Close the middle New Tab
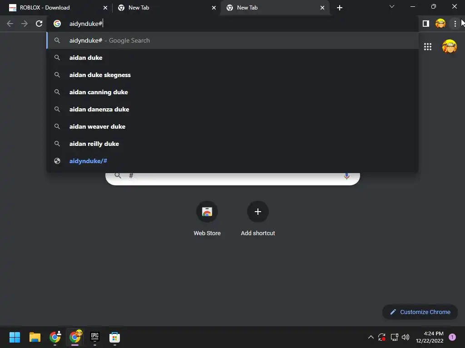Image resolution: width=465 pixels, height=348 pixels. pyautogui.click(x=214, y=8)
